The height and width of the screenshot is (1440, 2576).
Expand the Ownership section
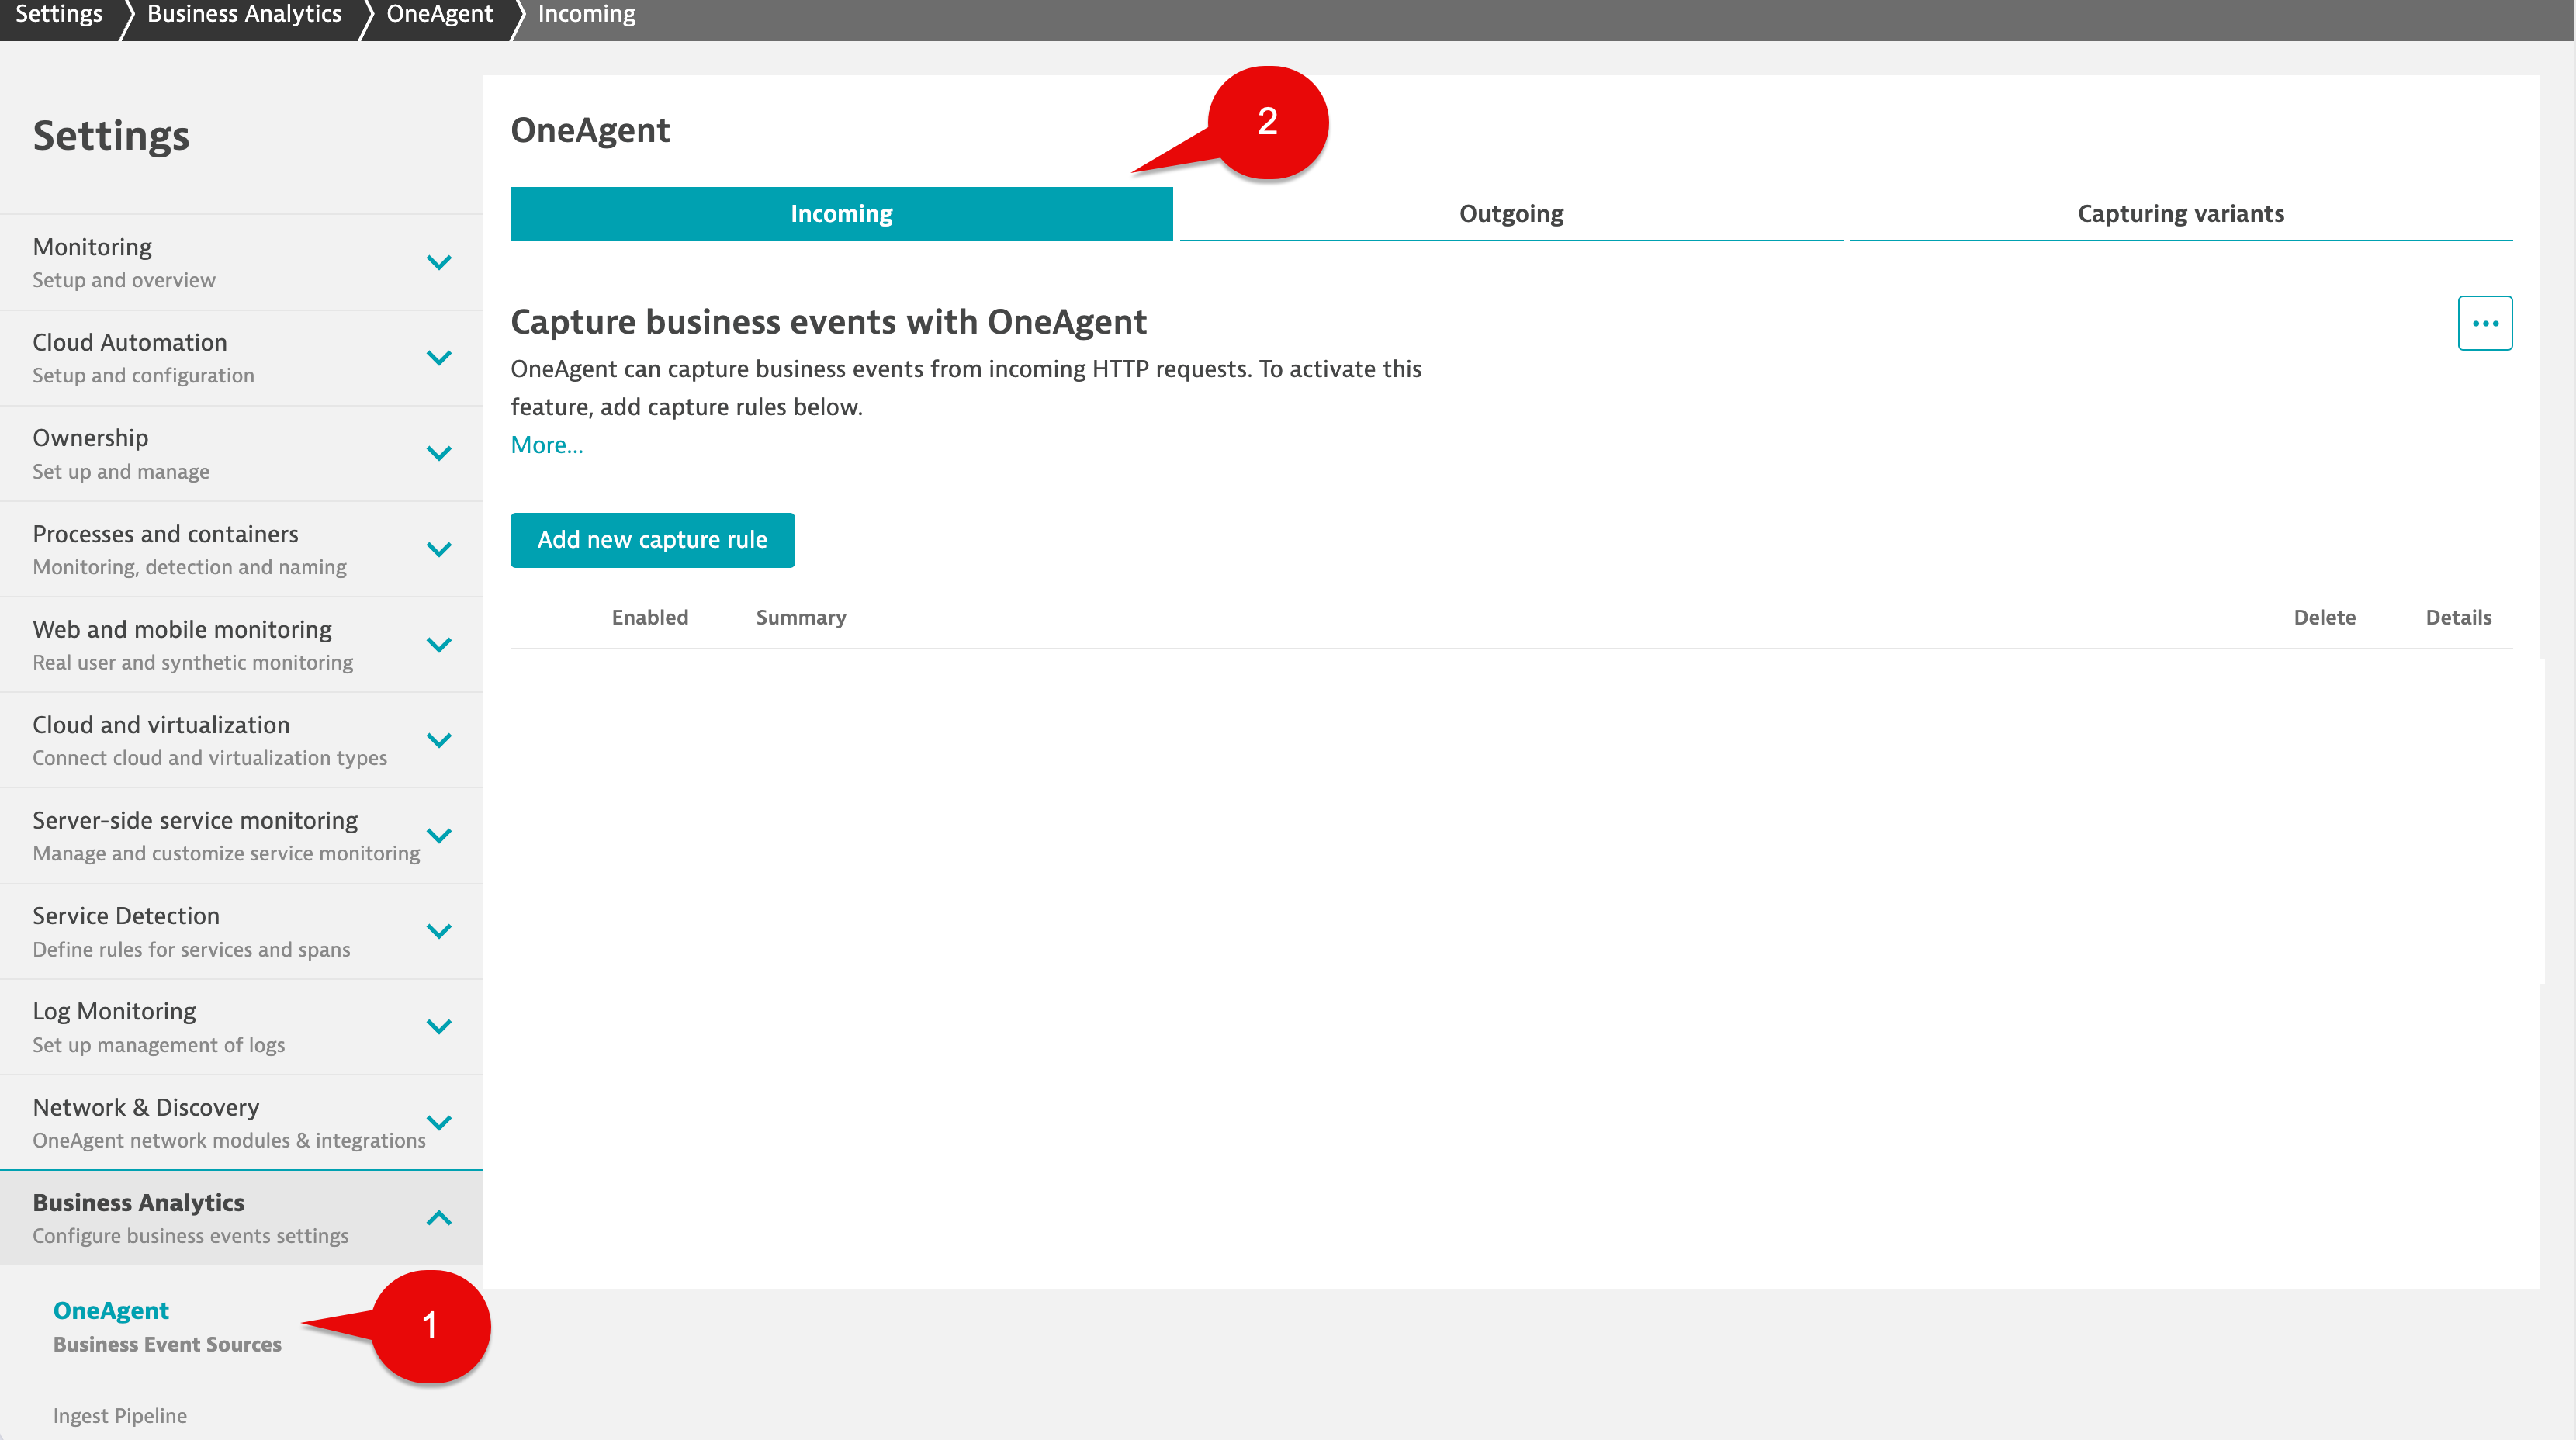click(439, 453)
